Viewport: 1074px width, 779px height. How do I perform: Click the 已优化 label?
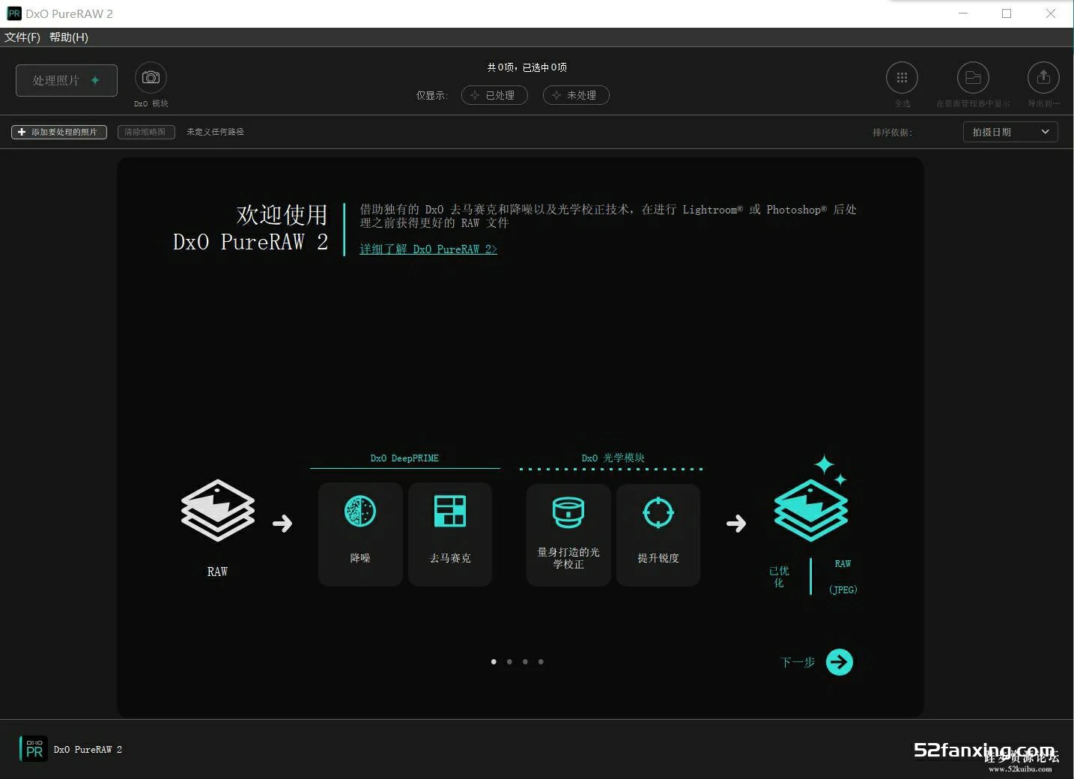click(x=779, y=577)
